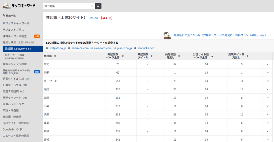Click the 更新 blue badge

(37, 72)
